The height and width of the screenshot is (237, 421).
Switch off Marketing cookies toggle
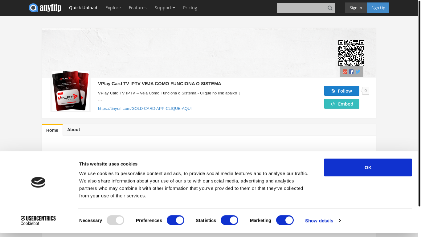pos(285,220)
